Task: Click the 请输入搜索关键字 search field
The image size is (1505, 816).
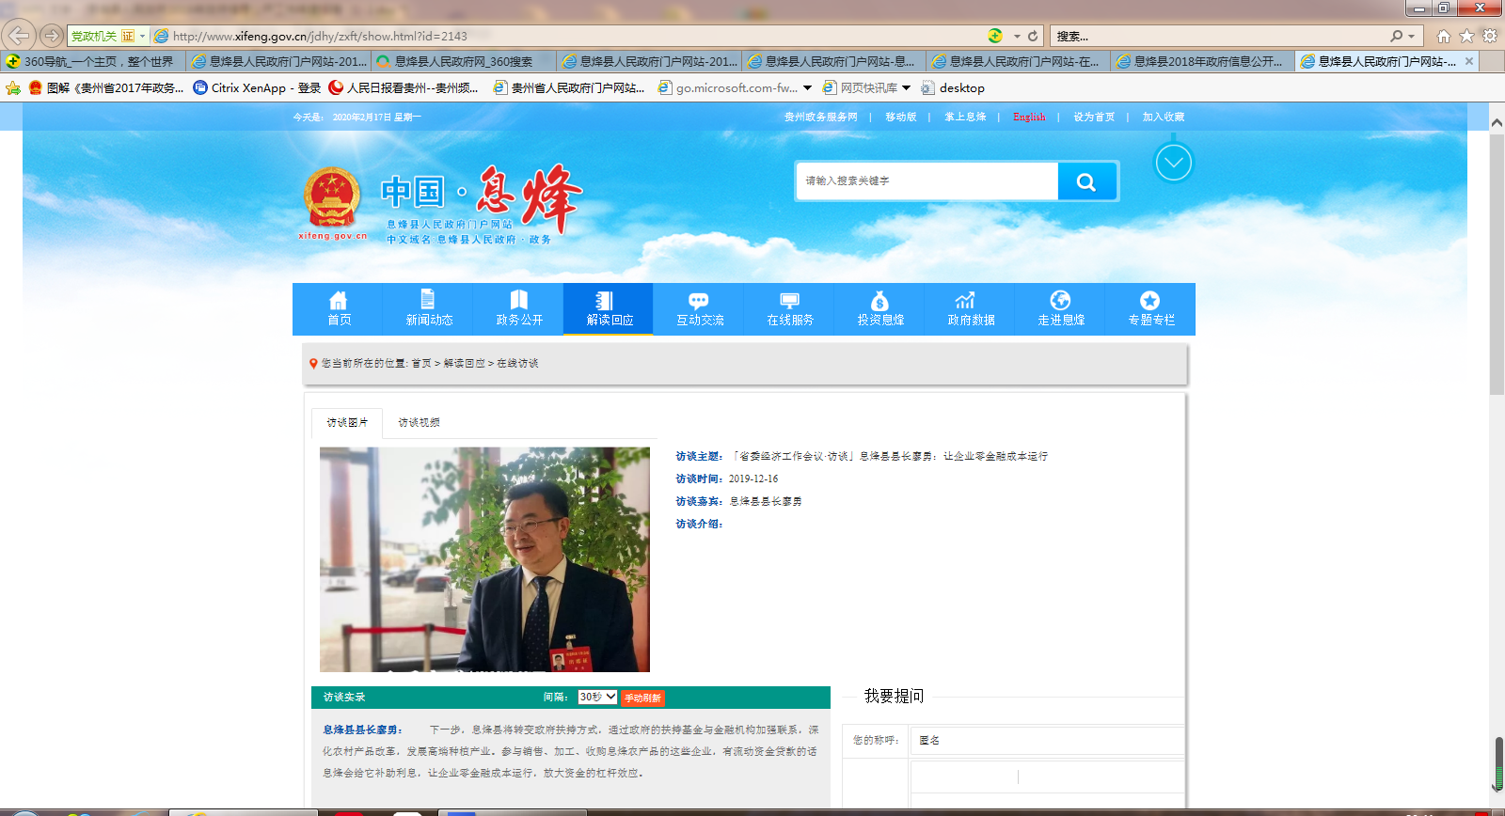Action: [927, 181]
